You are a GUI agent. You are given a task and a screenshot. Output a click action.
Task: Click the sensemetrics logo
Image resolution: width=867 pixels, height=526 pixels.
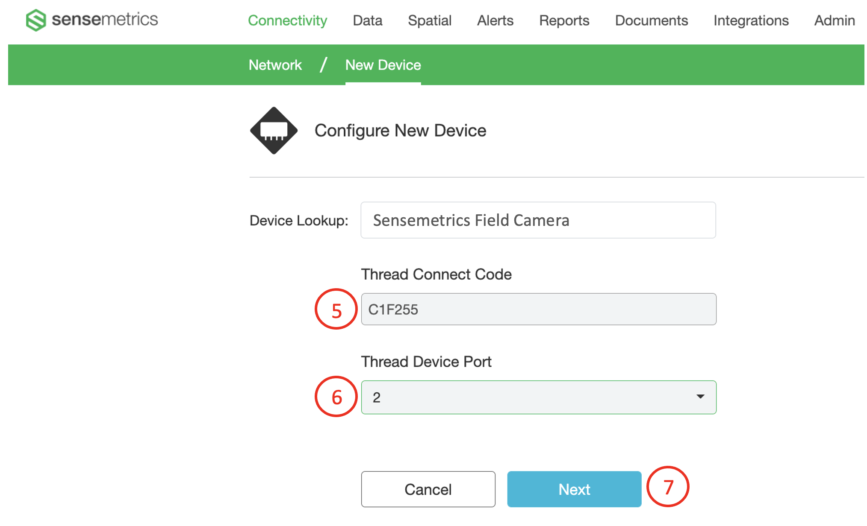coord(92,20)
